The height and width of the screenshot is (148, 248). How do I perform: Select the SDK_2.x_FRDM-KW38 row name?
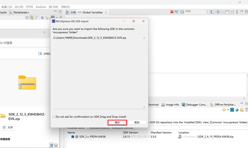point(92,137)
